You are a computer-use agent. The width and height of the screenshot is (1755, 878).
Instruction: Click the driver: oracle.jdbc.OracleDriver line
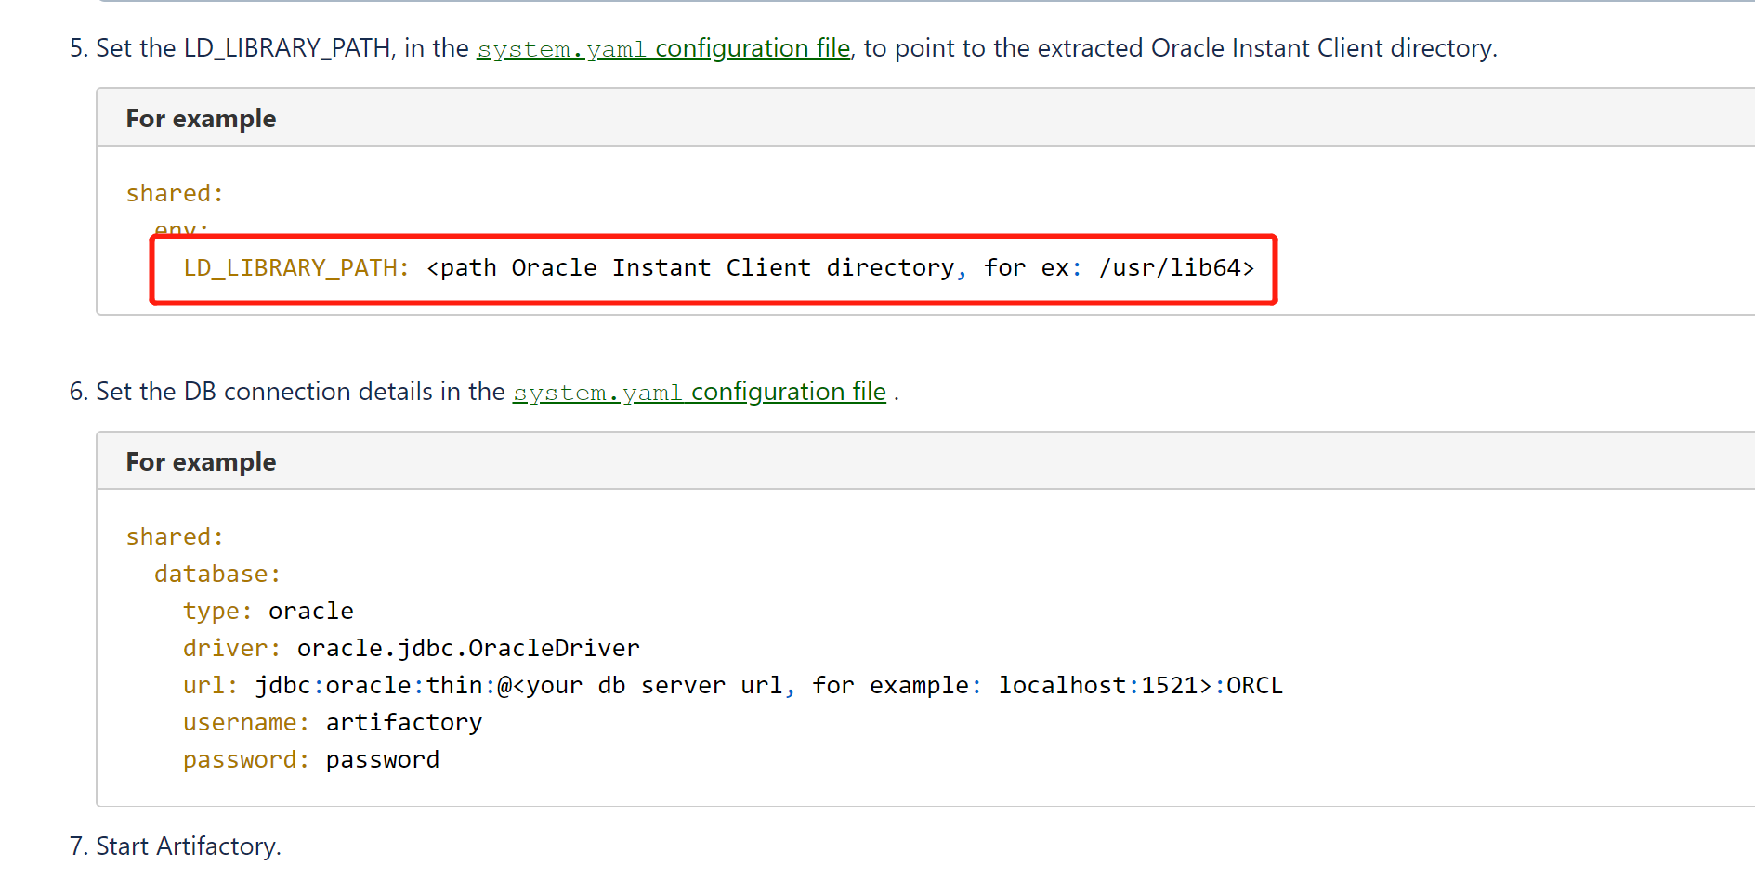click(x=409, y=648)
